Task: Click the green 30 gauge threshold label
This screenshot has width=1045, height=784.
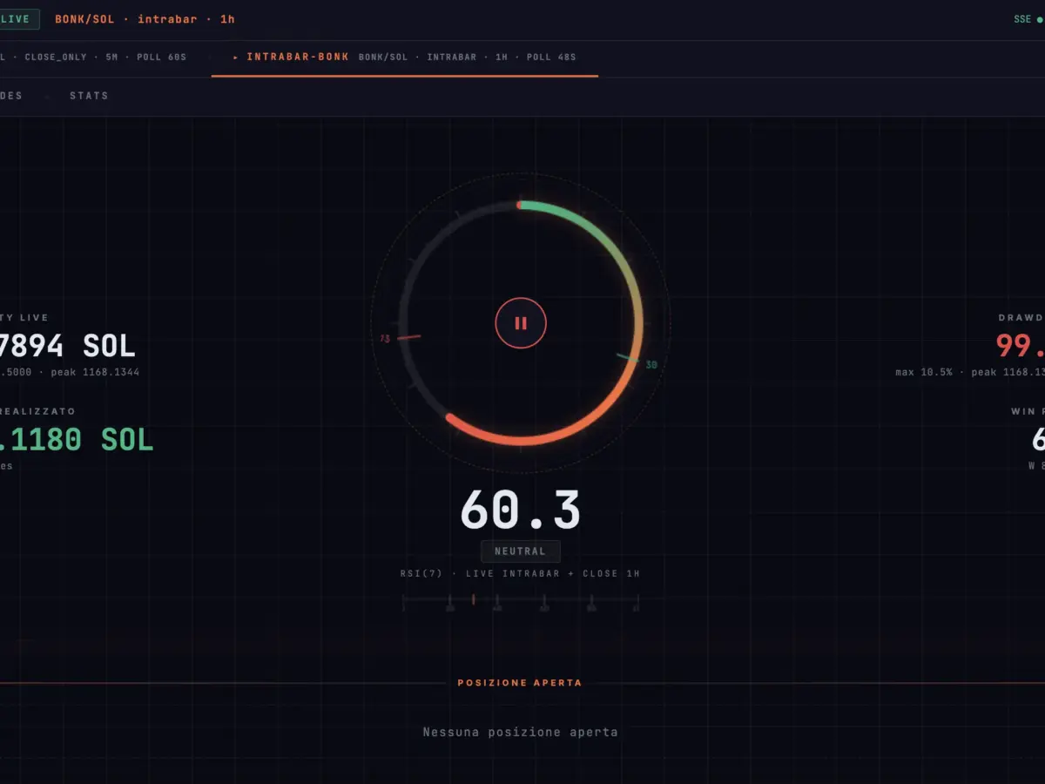Action: 651,365
